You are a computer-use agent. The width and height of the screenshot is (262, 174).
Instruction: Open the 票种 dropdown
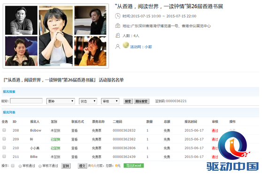[61, 101]
